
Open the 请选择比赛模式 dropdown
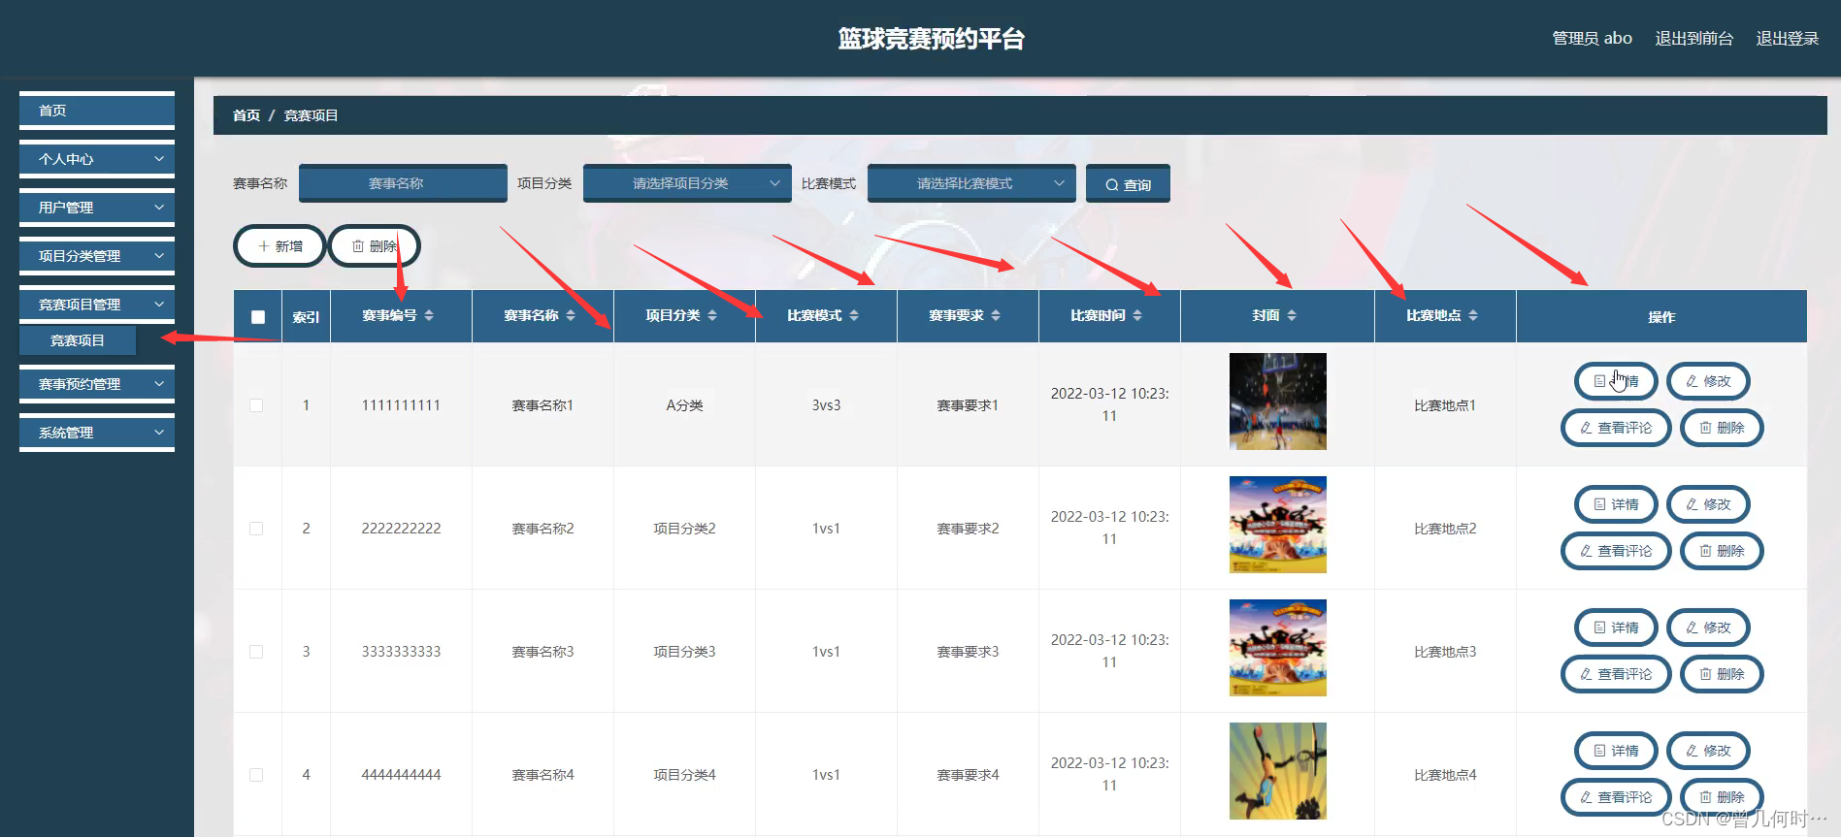(971, 183)
